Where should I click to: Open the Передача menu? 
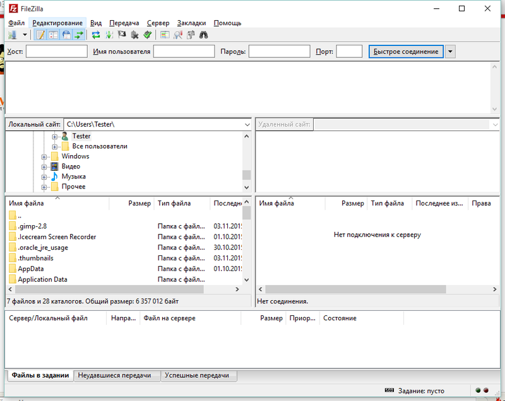[x=124, y=23]
